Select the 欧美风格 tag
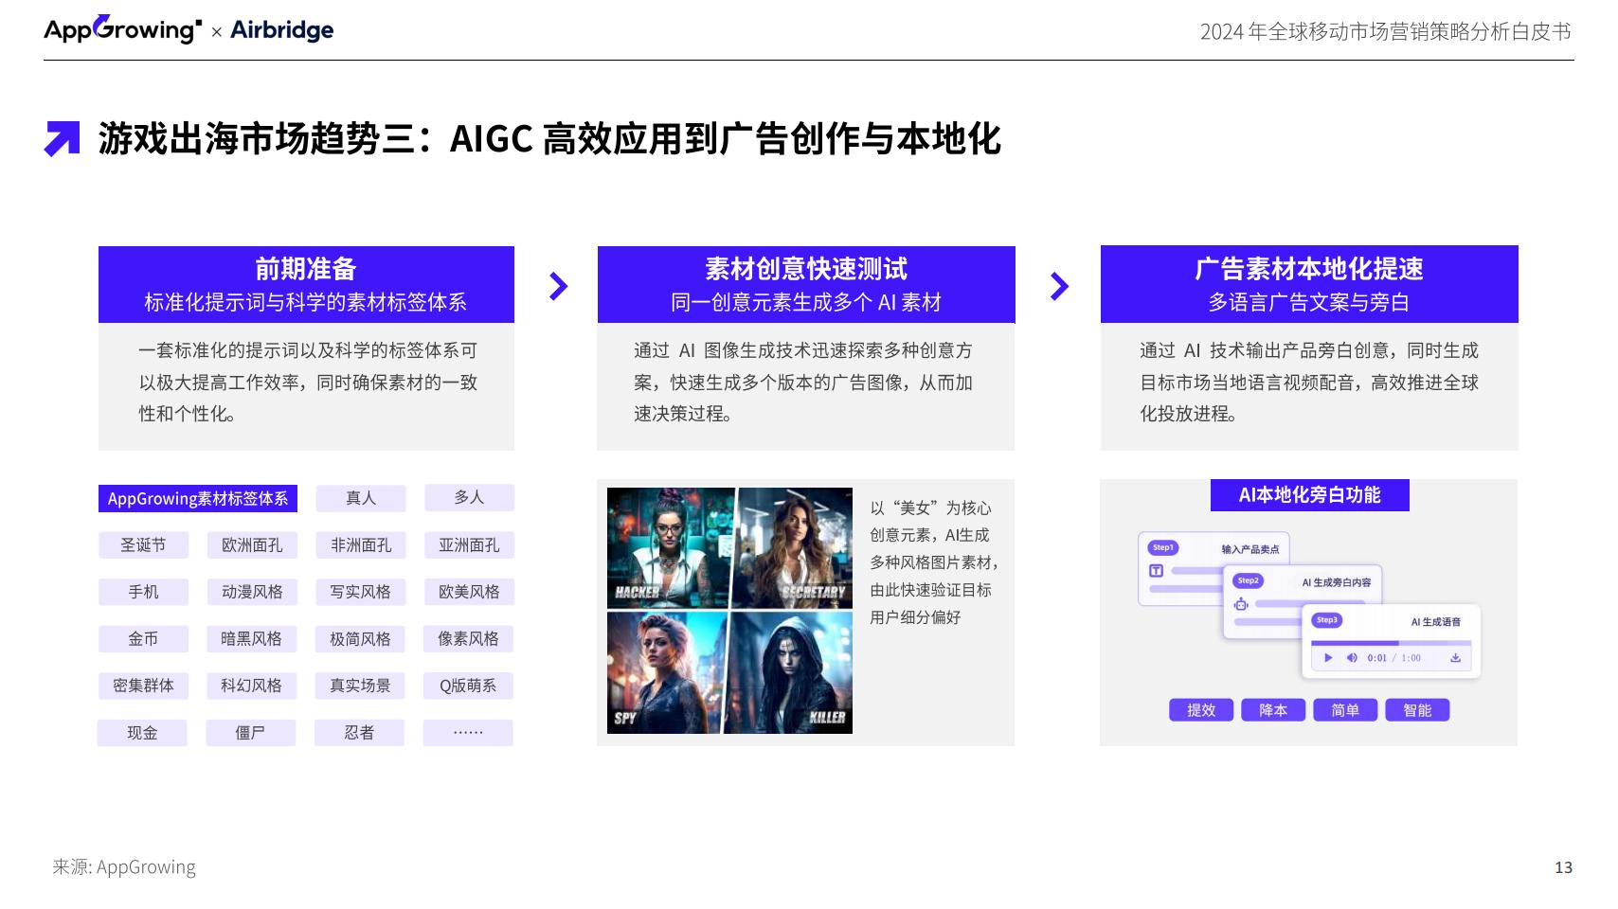1618x909 pixels. click(x=469, y=592)
